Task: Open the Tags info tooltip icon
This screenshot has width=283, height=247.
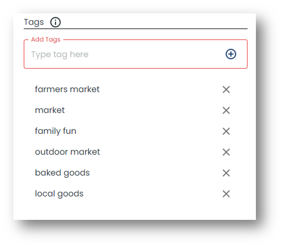Action: coord(55,22)
